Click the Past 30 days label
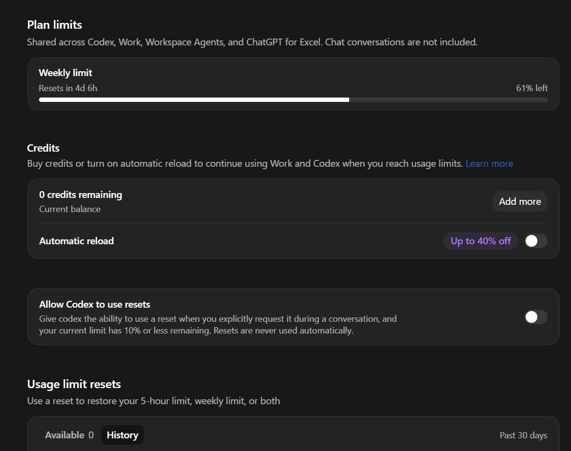Image resolution: width=571 pixels, height=451 pixels. coord(523,435)
